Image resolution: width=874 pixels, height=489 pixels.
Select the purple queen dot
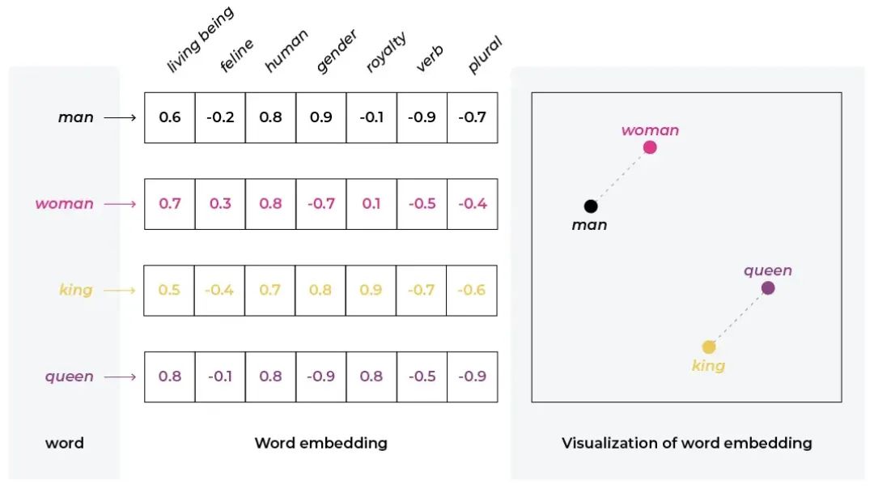[768, 288]
